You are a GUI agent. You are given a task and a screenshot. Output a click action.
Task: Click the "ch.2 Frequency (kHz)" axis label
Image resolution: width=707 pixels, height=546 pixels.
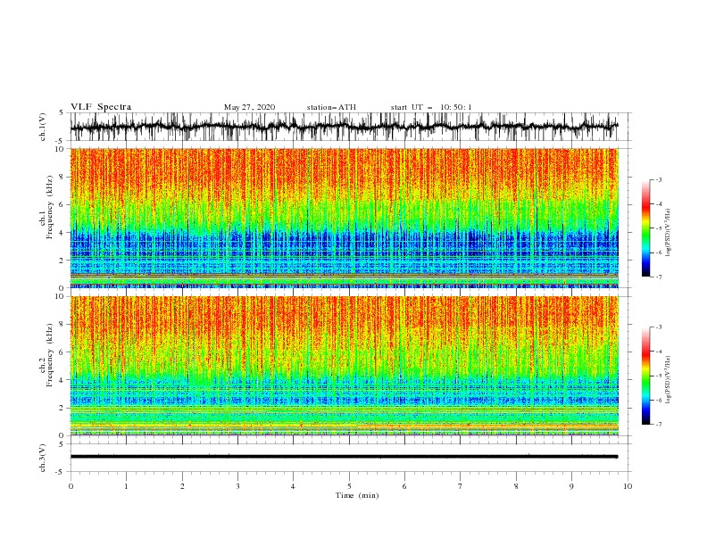point(46,355)
